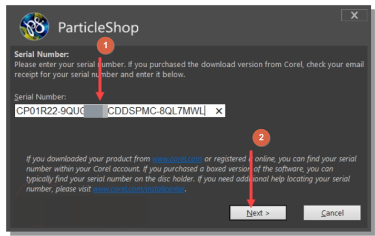
Task: Close the ParticleShop dialog window
Action: 354,15
